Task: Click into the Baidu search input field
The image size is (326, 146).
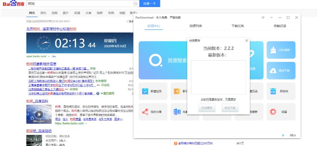Action: tap(79, 3)
